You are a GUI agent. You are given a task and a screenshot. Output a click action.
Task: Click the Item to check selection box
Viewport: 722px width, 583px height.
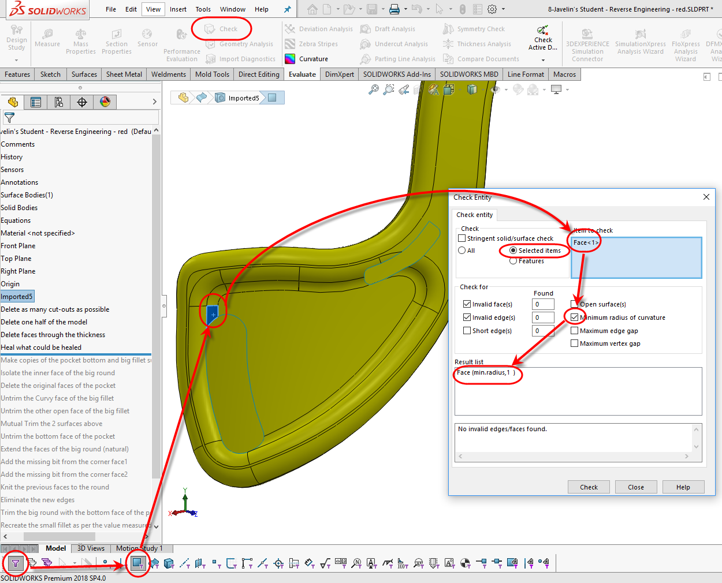(x=636, y=257)
